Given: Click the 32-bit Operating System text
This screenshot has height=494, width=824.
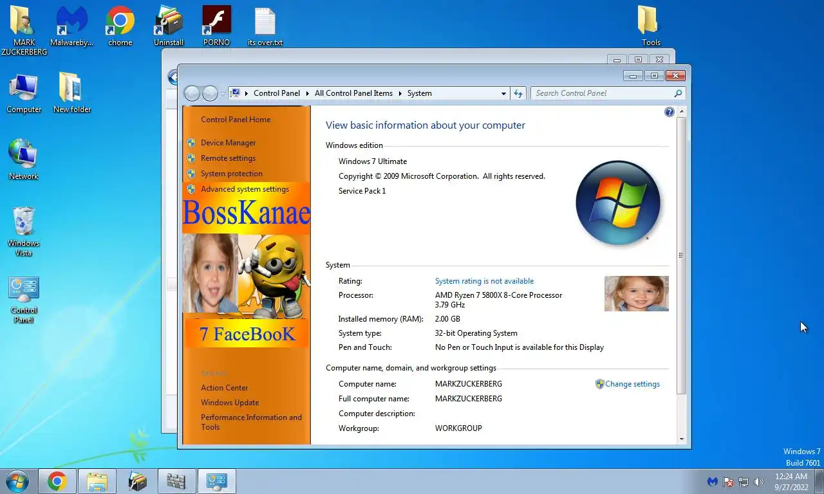Looking at the screenshot, I should pyautogui.click(x=476, y=333).
